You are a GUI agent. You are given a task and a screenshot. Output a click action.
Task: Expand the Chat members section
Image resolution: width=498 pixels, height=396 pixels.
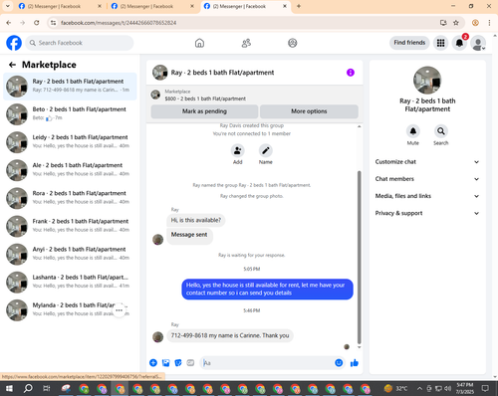(427, 179)
